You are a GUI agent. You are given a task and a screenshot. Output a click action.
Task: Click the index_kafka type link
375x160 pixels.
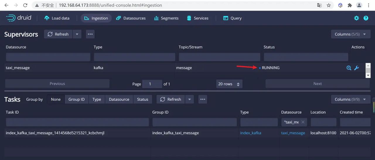(250, 133)
